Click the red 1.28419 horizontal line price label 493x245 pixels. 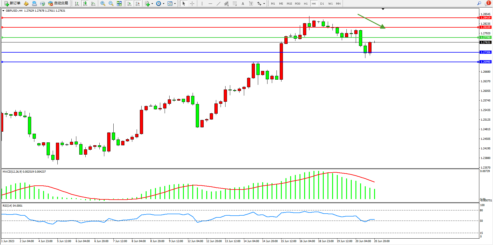tap(485, 18)
